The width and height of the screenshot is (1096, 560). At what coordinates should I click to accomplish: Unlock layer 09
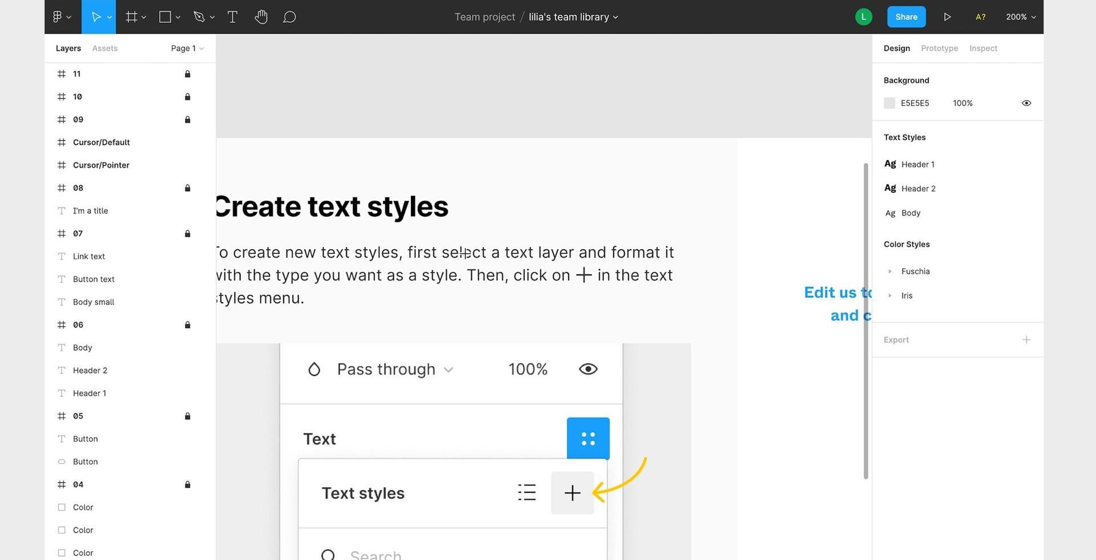coord(187,119)
